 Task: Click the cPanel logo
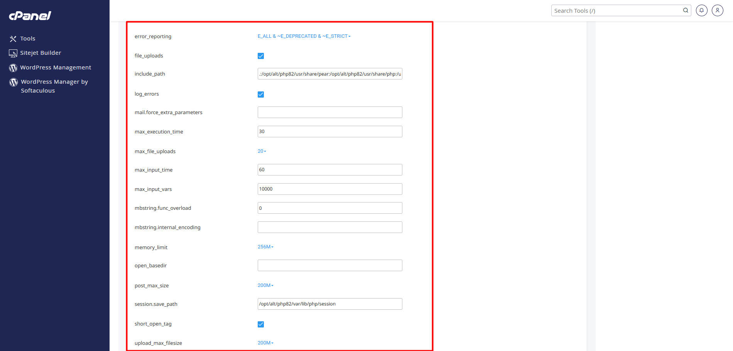[30, 15]
